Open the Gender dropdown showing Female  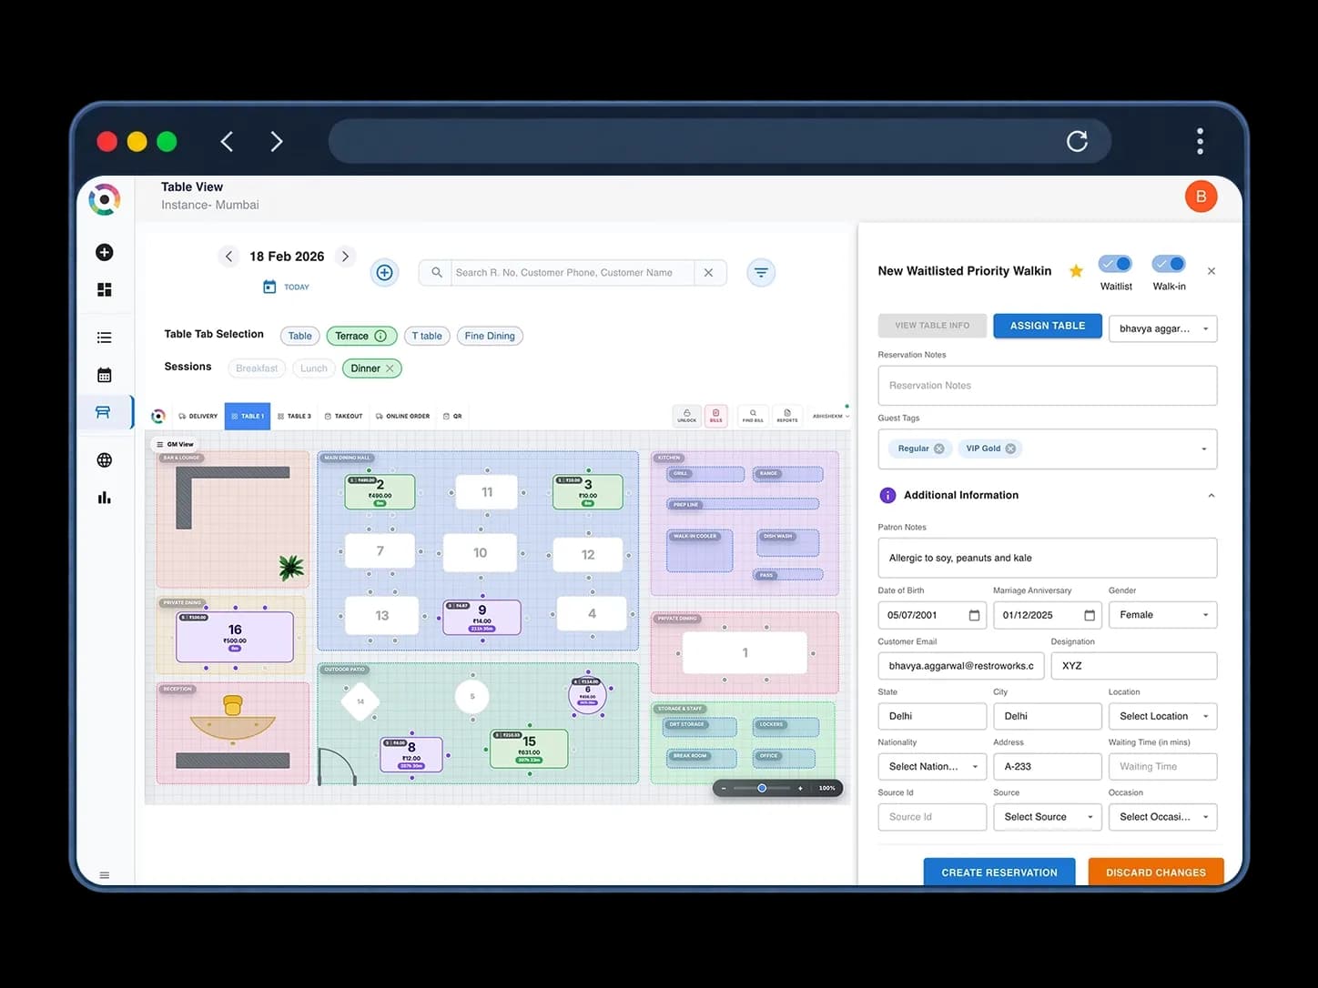coord(1162,615)
